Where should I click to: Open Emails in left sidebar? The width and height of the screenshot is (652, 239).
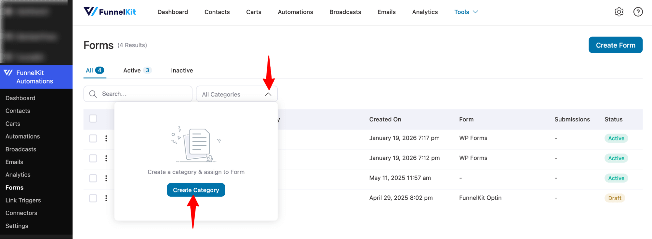point(14,162)
